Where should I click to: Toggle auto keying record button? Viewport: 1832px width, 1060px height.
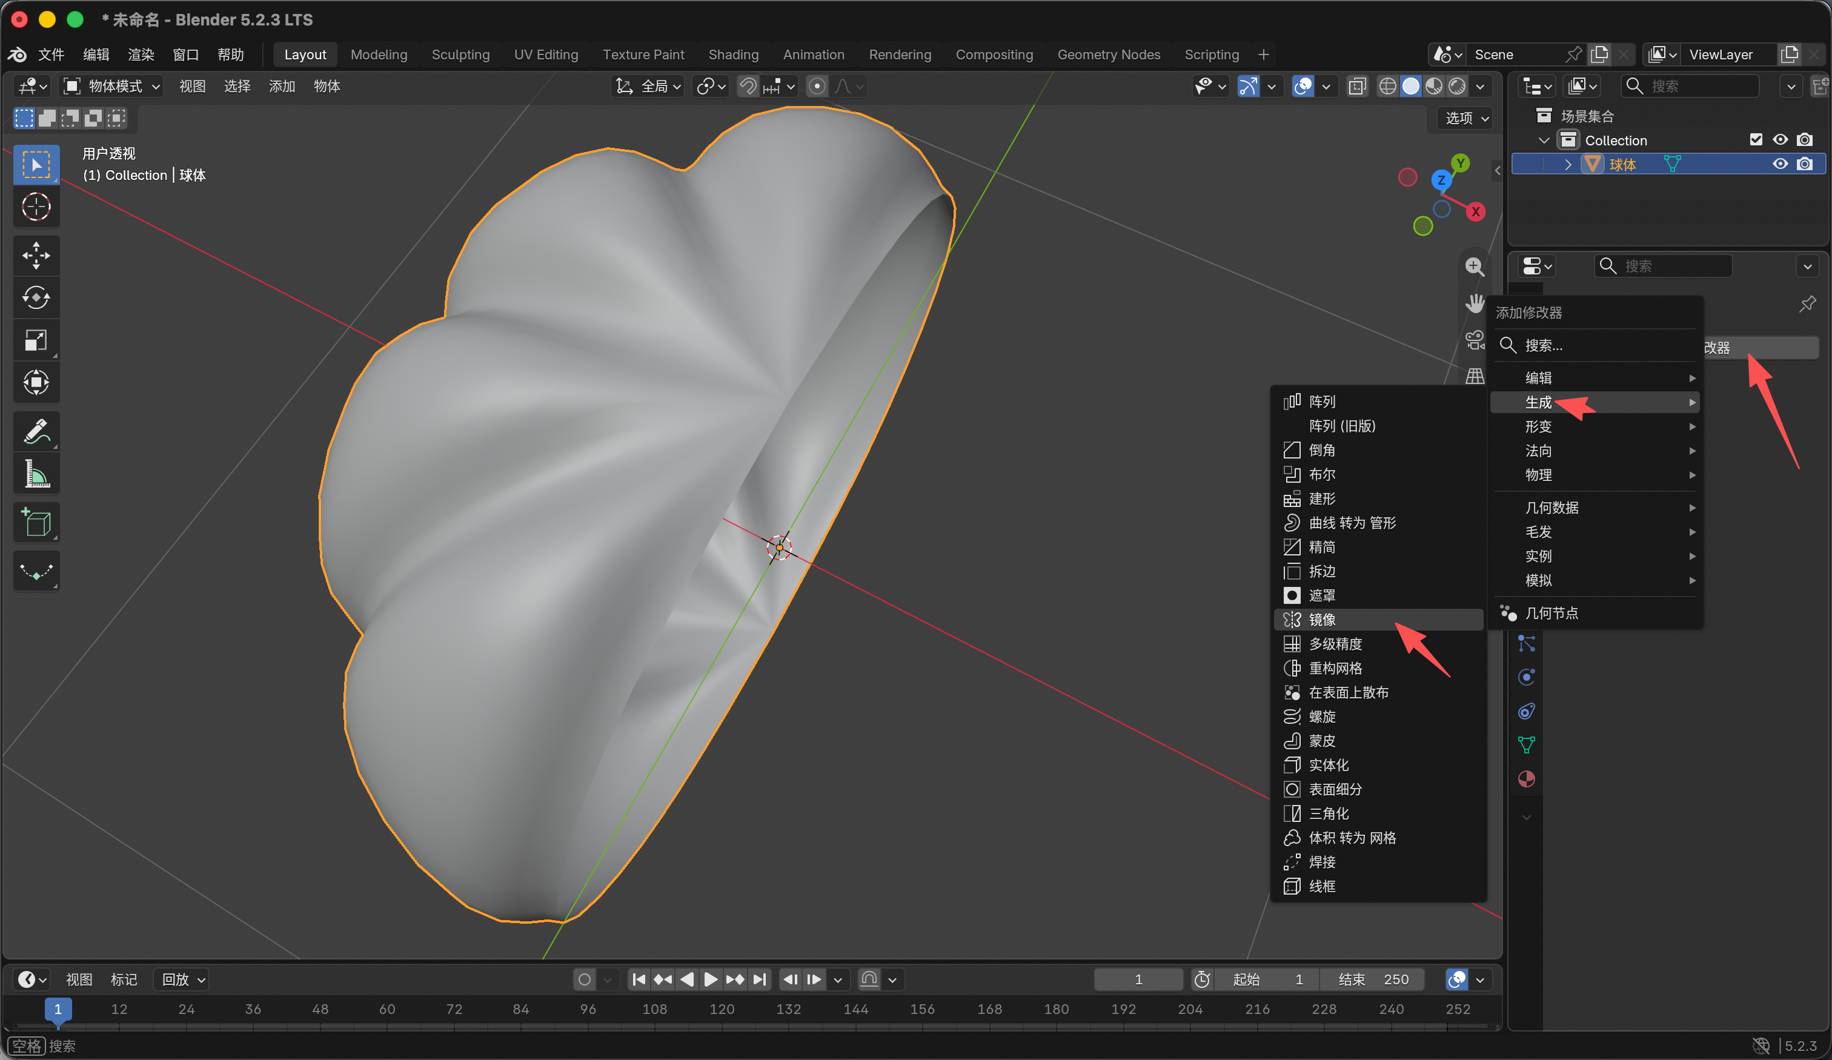585,979
